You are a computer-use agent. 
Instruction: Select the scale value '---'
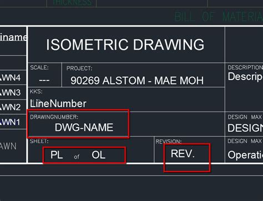click(44, 80)
